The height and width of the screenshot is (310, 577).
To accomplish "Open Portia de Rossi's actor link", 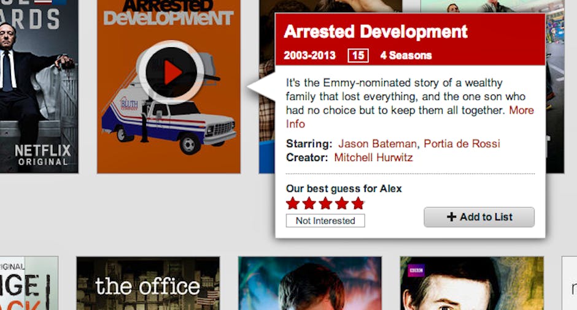I will point(462,143).
